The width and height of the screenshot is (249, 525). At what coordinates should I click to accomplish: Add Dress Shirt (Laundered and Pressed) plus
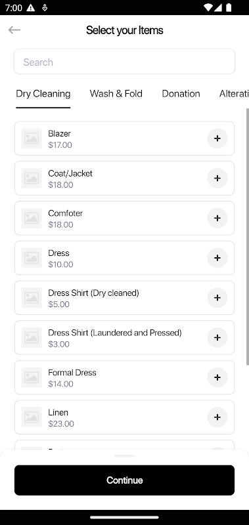(x=217, y=337)
